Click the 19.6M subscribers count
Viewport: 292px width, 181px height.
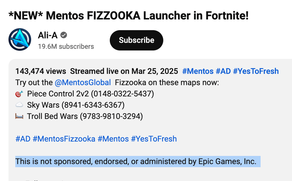point(66,46)
